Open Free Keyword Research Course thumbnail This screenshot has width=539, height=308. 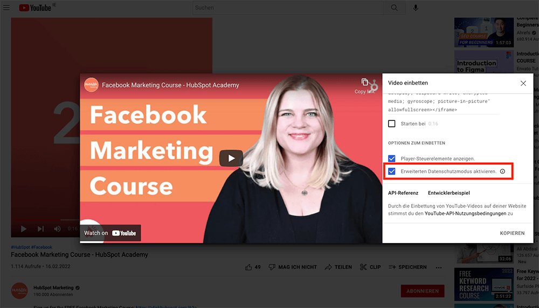click(484, 284)
